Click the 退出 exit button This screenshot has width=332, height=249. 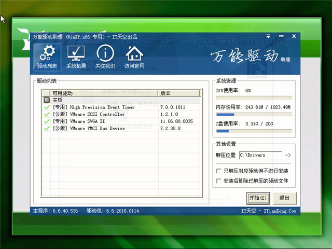284,198
